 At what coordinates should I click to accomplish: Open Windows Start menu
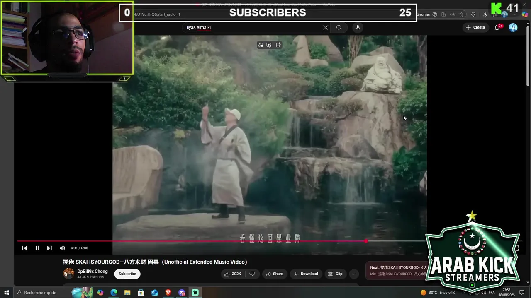pyautogui.click(x=6, y=293)
